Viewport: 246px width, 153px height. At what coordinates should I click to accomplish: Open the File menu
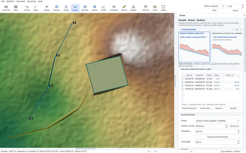[3, 2]
